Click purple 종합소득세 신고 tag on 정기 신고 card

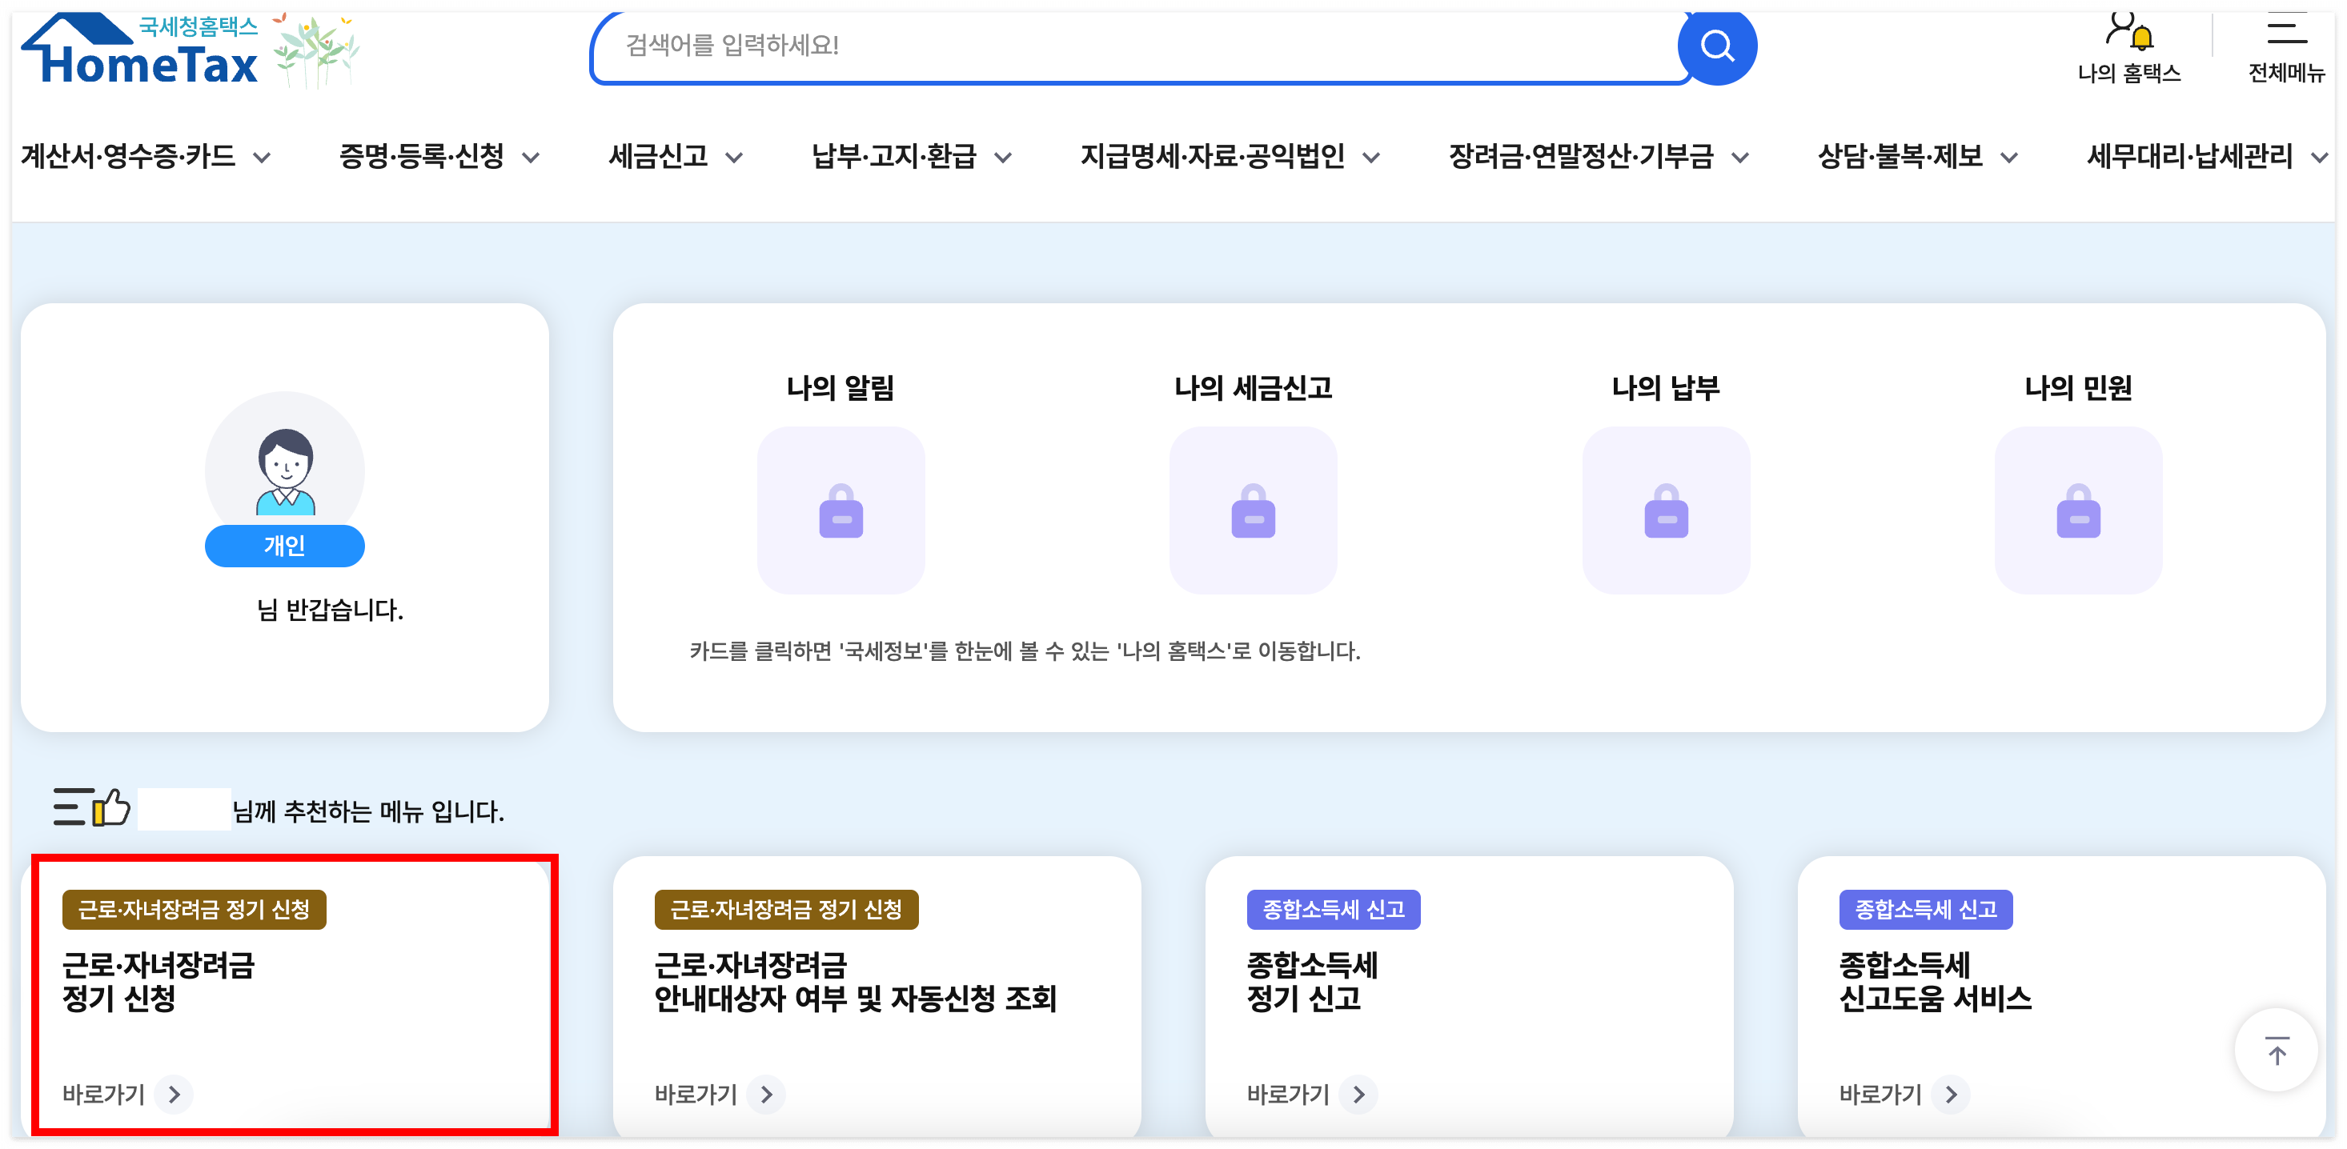point(1333,909)
